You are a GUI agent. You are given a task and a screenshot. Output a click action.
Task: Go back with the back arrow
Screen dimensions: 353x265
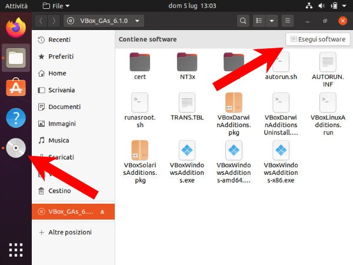[41, 21]
